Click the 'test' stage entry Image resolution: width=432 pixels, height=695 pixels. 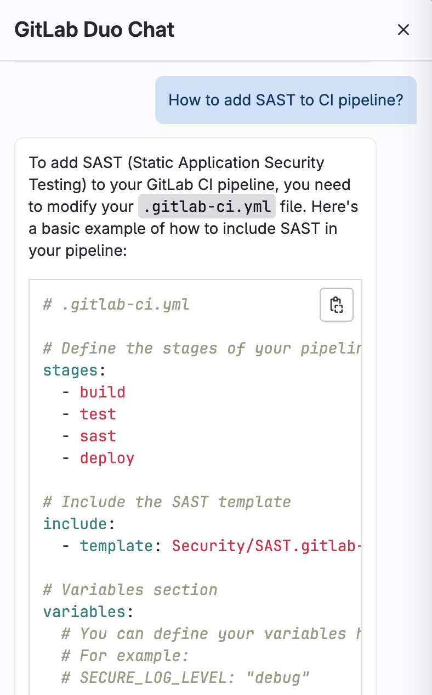(x=98, y=414)
